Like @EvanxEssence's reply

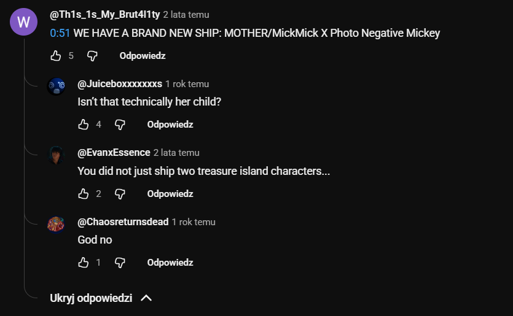tap(84, 194)
